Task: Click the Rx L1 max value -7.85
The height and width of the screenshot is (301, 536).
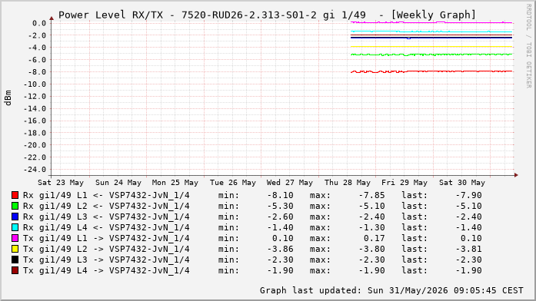Action: (371, 195)
